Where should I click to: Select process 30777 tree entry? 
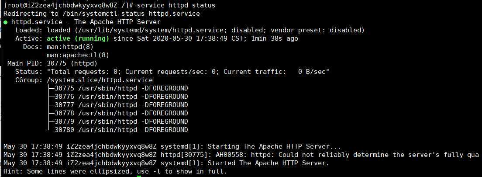tap(118, 105)
